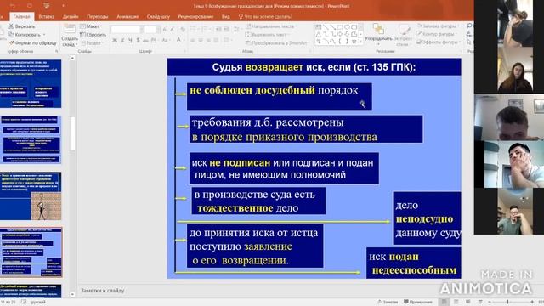Screen dimensions: 544x306
Task: Open the Главная ribbon tab
Action: click(21, 17)
